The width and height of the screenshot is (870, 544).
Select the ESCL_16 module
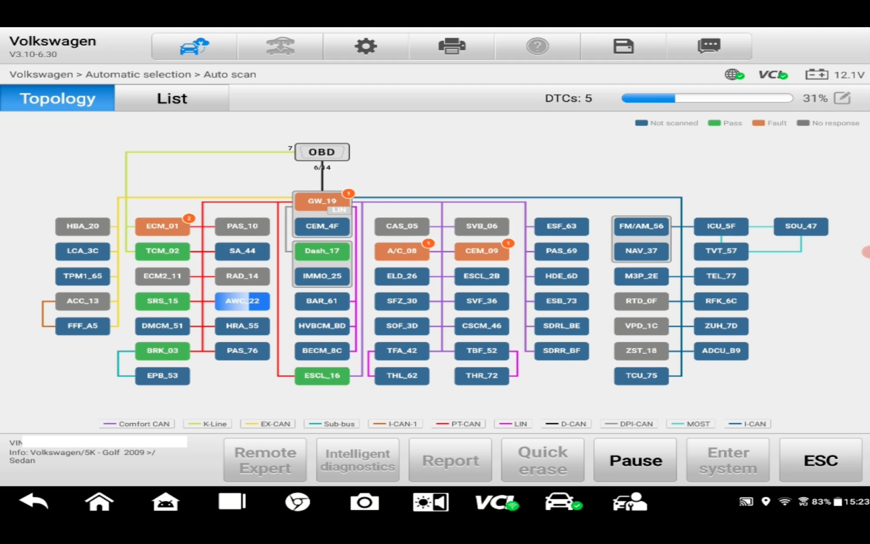tap(322, 375)
